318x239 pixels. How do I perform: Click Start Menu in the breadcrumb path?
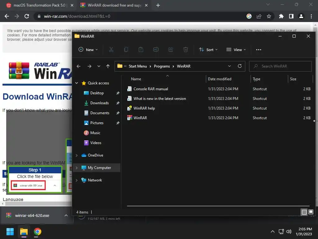pos(138,66)
